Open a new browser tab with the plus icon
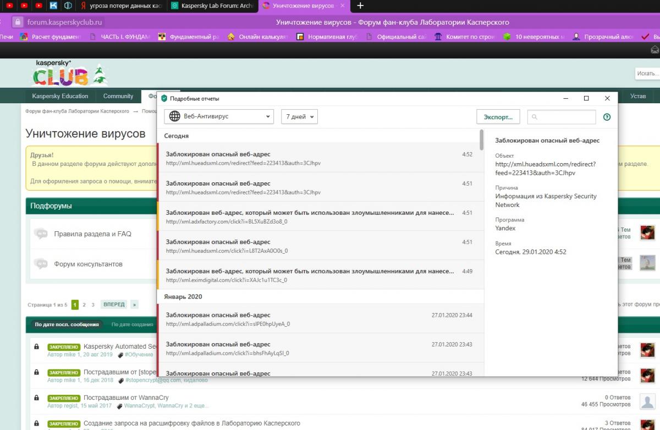The image size is (660, 430). [360, 6]
